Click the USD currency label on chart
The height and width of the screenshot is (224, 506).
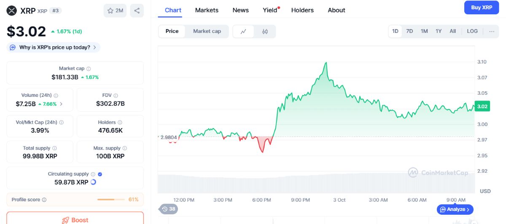485,191
